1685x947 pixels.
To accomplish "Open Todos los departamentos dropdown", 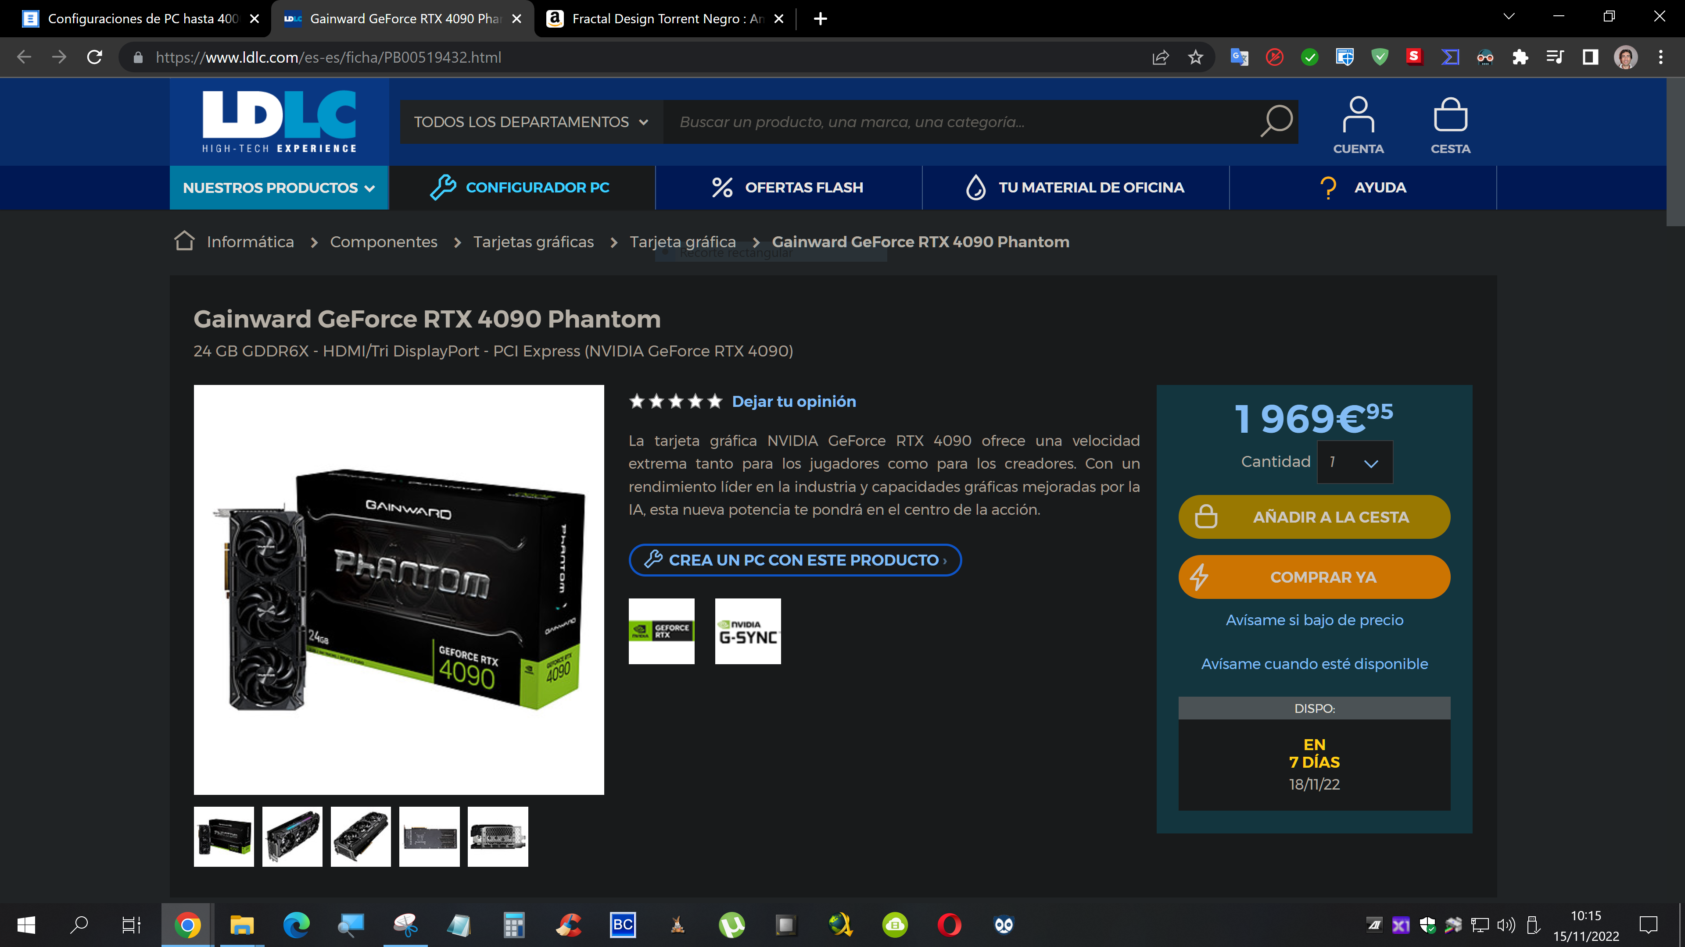I will coord(531,122).
